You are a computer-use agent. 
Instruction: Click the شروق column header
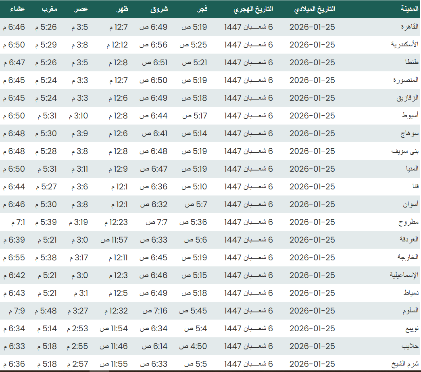click(x=159, y=9)
